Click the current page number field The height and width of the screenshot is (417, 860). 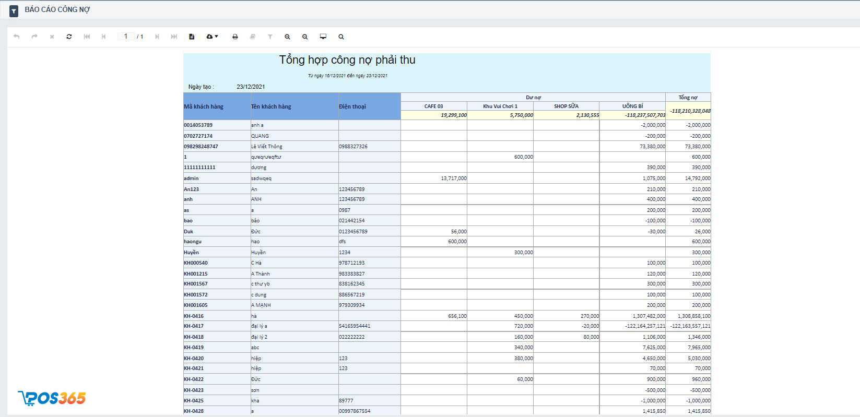126,36
